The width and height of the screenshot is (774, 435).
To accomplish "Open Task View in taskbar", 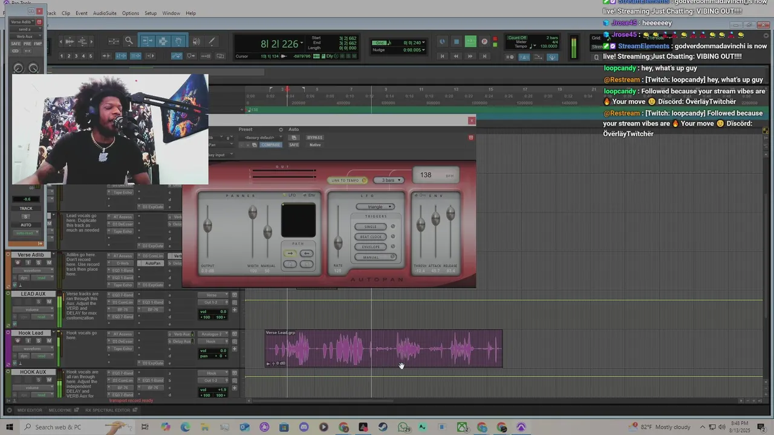I will coord(145,427).
